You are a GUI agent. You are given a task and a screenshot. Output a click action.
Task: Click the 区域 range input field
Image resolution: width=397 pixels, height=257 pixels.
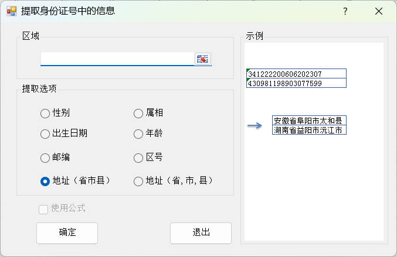(x=117, y=59)
